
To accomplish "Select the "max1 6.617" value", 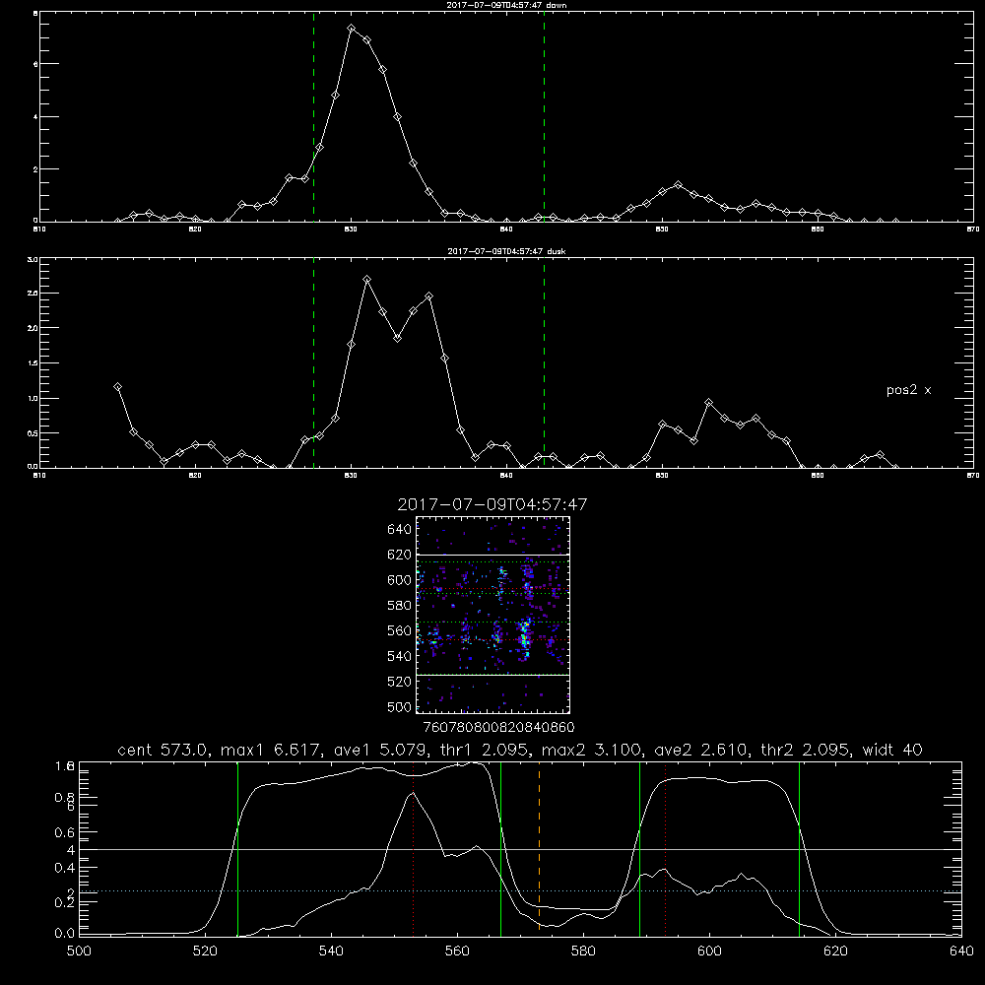I will pyautogui.click(x=270, y=750).
